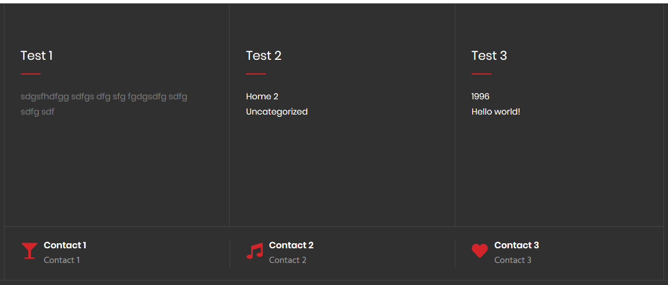668x285 pixels.
Task: Select the Test 1 widget heading
Action: click(37, 55)
